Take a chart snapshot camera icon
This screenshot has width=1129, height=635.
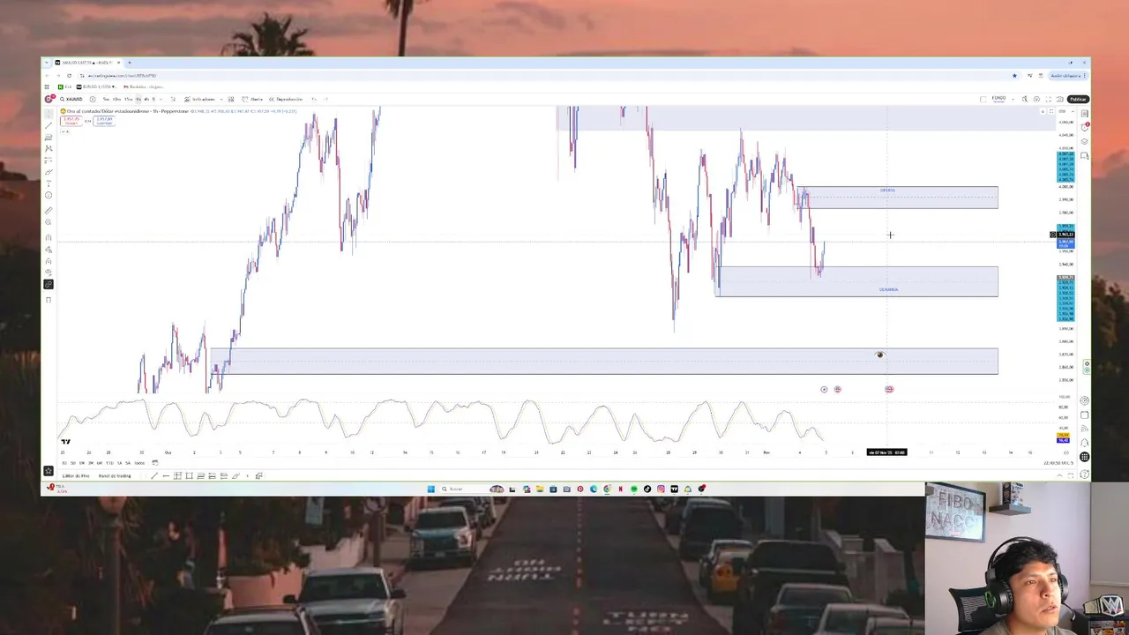[x=1060, y=99]
